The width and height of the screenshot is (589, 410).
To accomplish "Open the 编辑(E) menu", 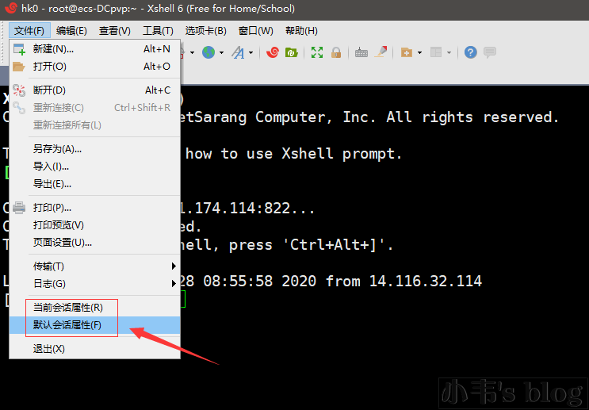I will (71, 30).
